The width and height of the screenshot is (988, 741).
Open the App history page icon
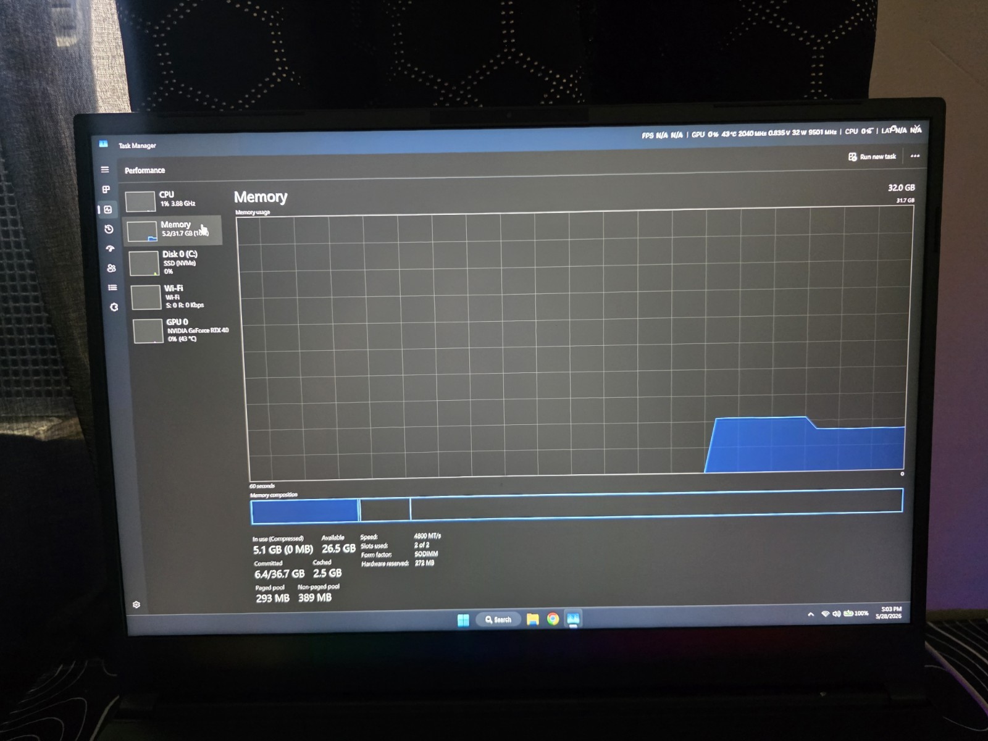[109, 229]
